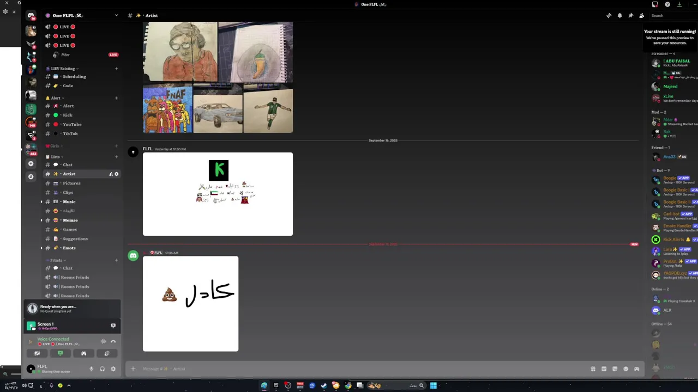Click the message attachment plus button
Image resolution: width=698 pixels, height=392 pixels.
(133, 369)
